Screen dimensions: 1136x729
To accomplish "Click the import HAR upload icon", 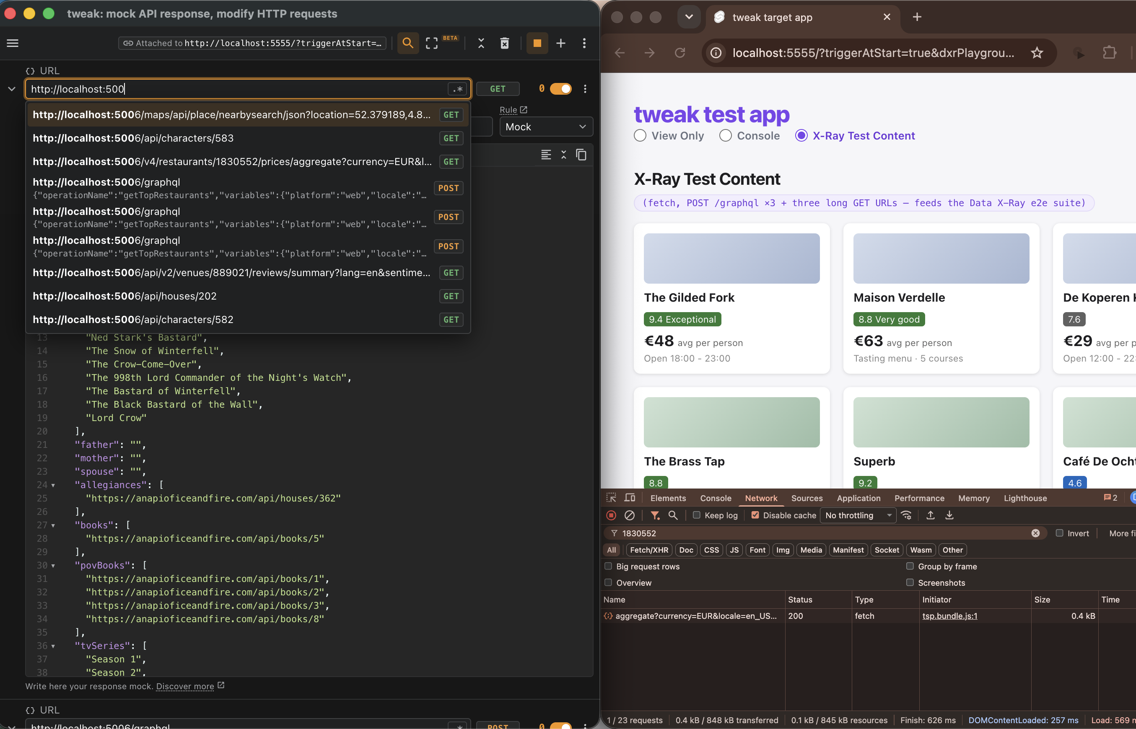I will click(931, 515).
